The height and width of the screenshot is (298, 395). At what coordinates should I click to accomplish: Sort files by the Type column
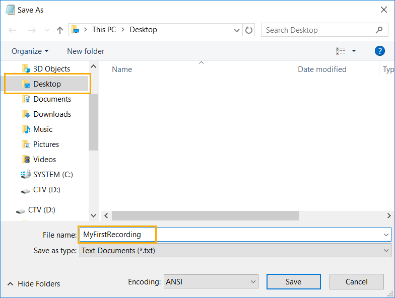[x=388, y=69]
